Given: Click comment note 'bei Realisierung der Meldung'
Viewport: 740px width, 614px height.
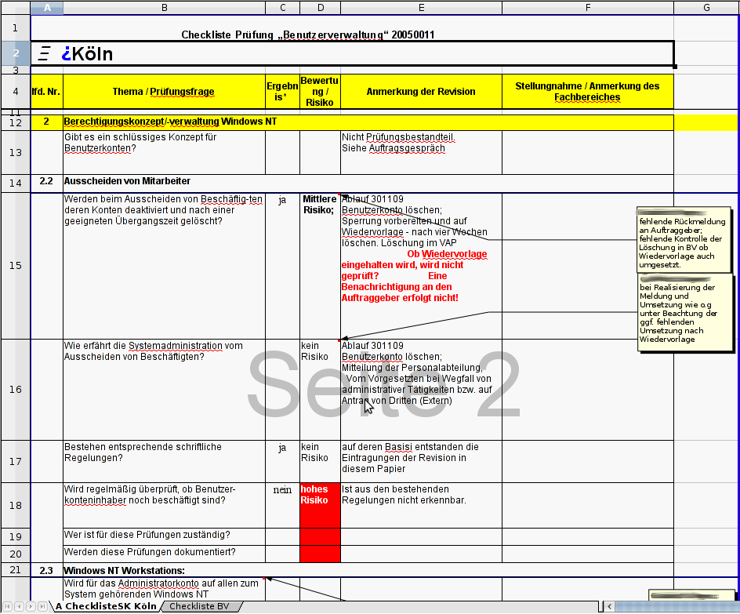Looking at the screenshot, I should click(x=685, y=312).
